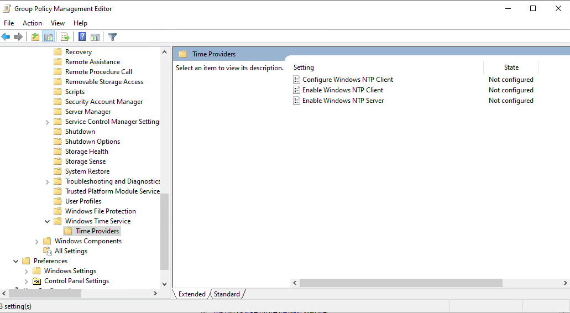Expand the Service Control Manager Settings node
Image resolution: width=570 pixels, height=313 pixels.
[x=47, y=122]
